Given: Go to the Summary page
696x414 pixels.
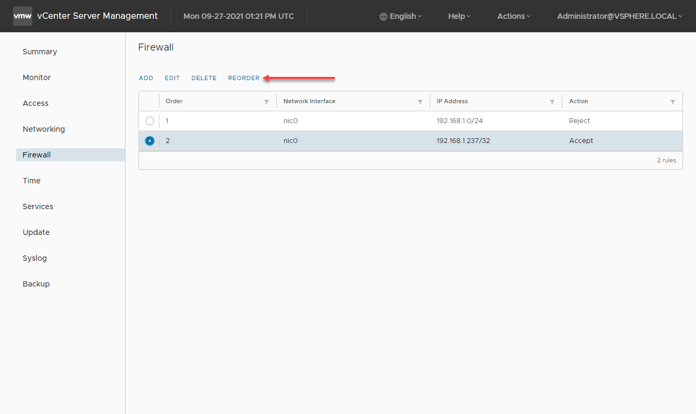Looking at the screenshot, I should coord(40,52).
